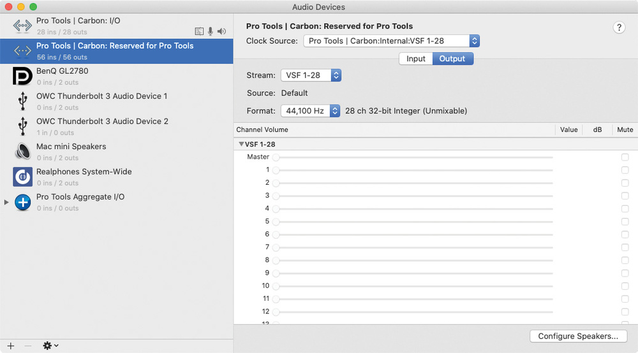
Task: Click the Master volume slider
Action: tap(413, 157)
